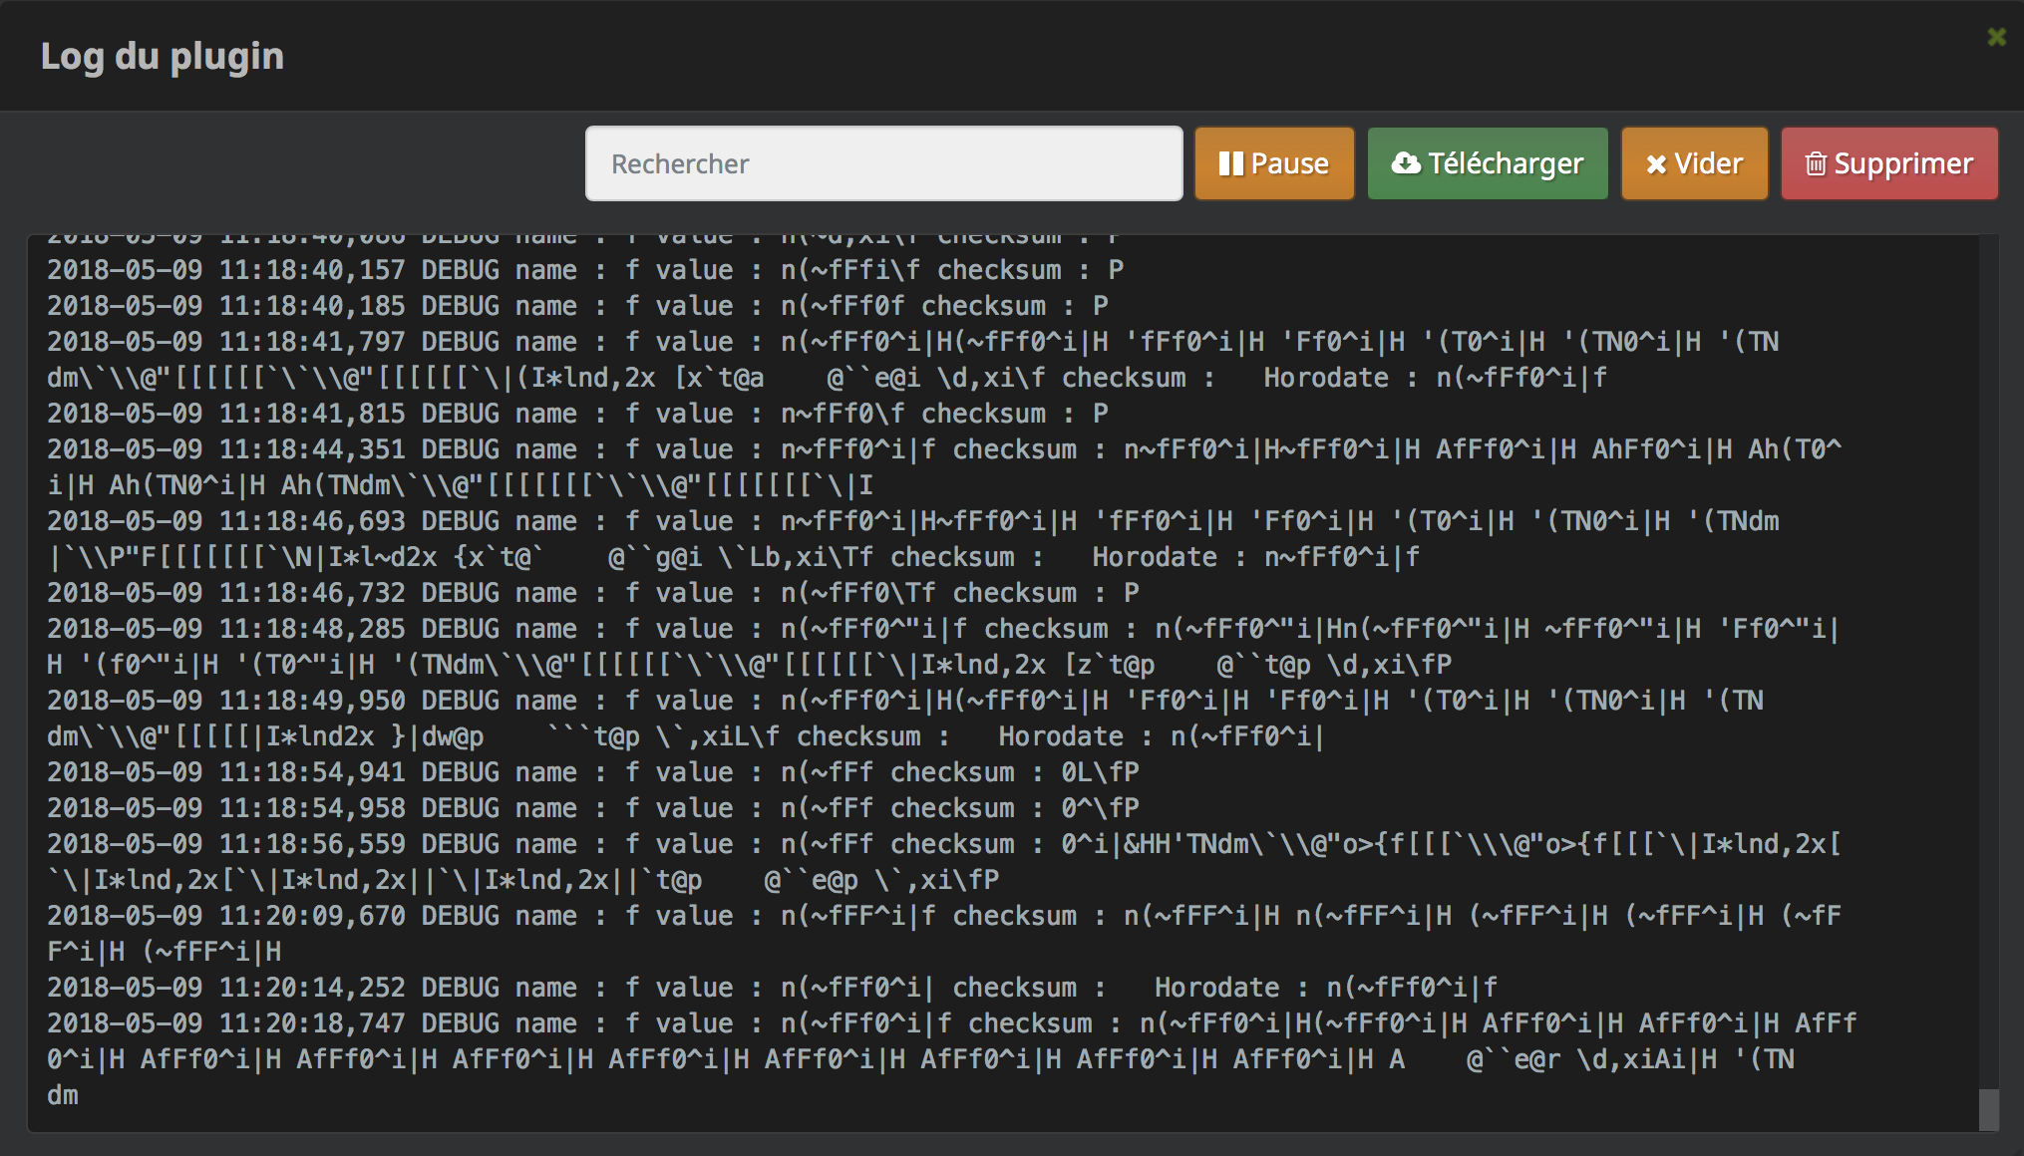Click the Log du plugin title
The height and width of the screenshot is (1156, 2024).
pos(163,57)
